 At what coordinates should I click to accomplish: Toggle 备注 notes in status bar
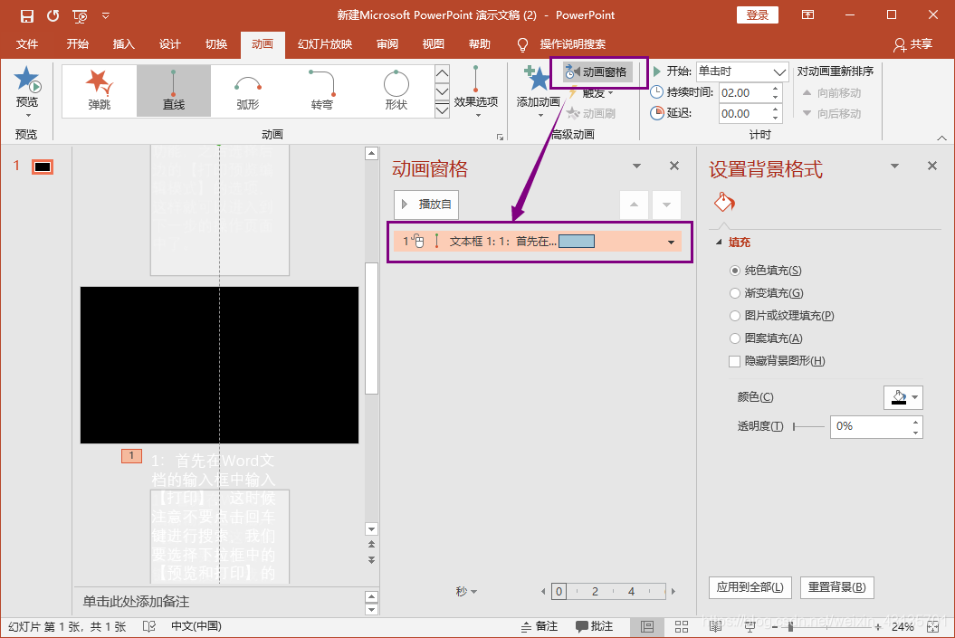coord(540,626)
